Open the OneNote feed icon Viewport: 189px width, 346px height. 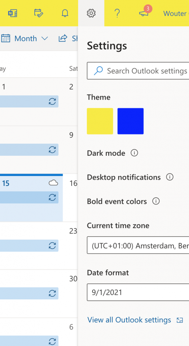[x=12, y=13]
